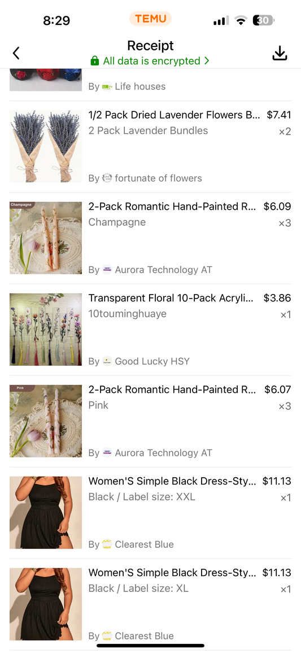
Task: Tap the Life houses seller logo icon
Action: click(x=107, y=87)
